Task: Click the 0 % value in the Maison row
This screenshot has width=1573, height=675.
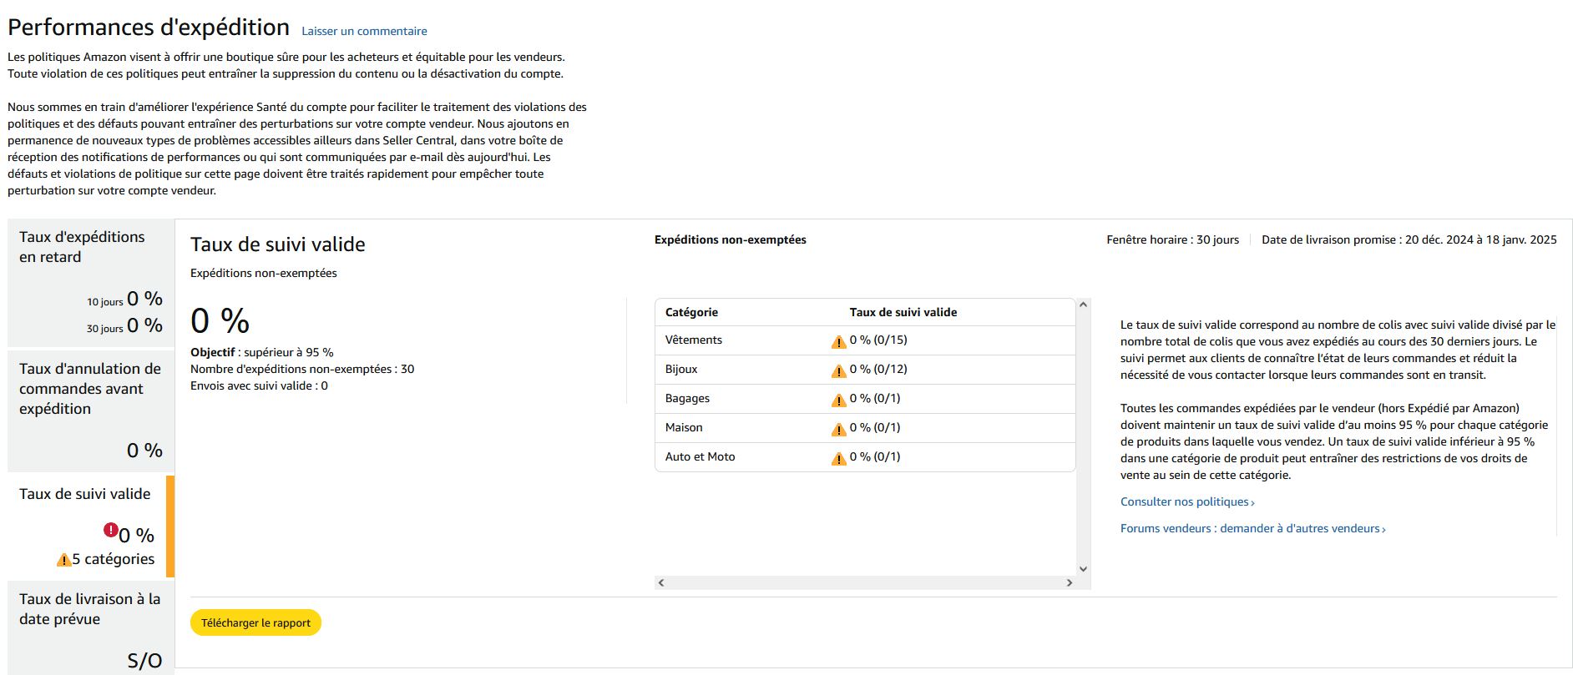Action: 875,427
